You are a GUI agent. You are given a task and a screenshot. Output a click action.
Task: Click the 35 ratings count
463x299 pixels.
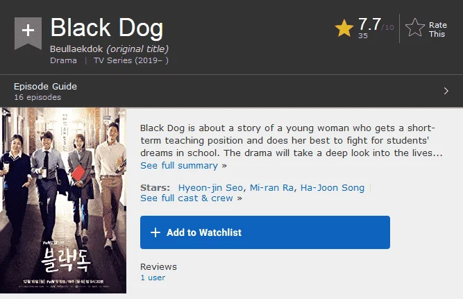click(363, 35)
